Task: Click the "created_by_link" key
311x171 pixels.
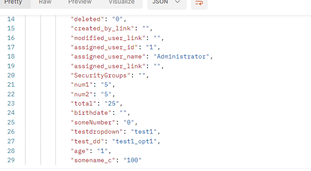Action: click(102, 29)
